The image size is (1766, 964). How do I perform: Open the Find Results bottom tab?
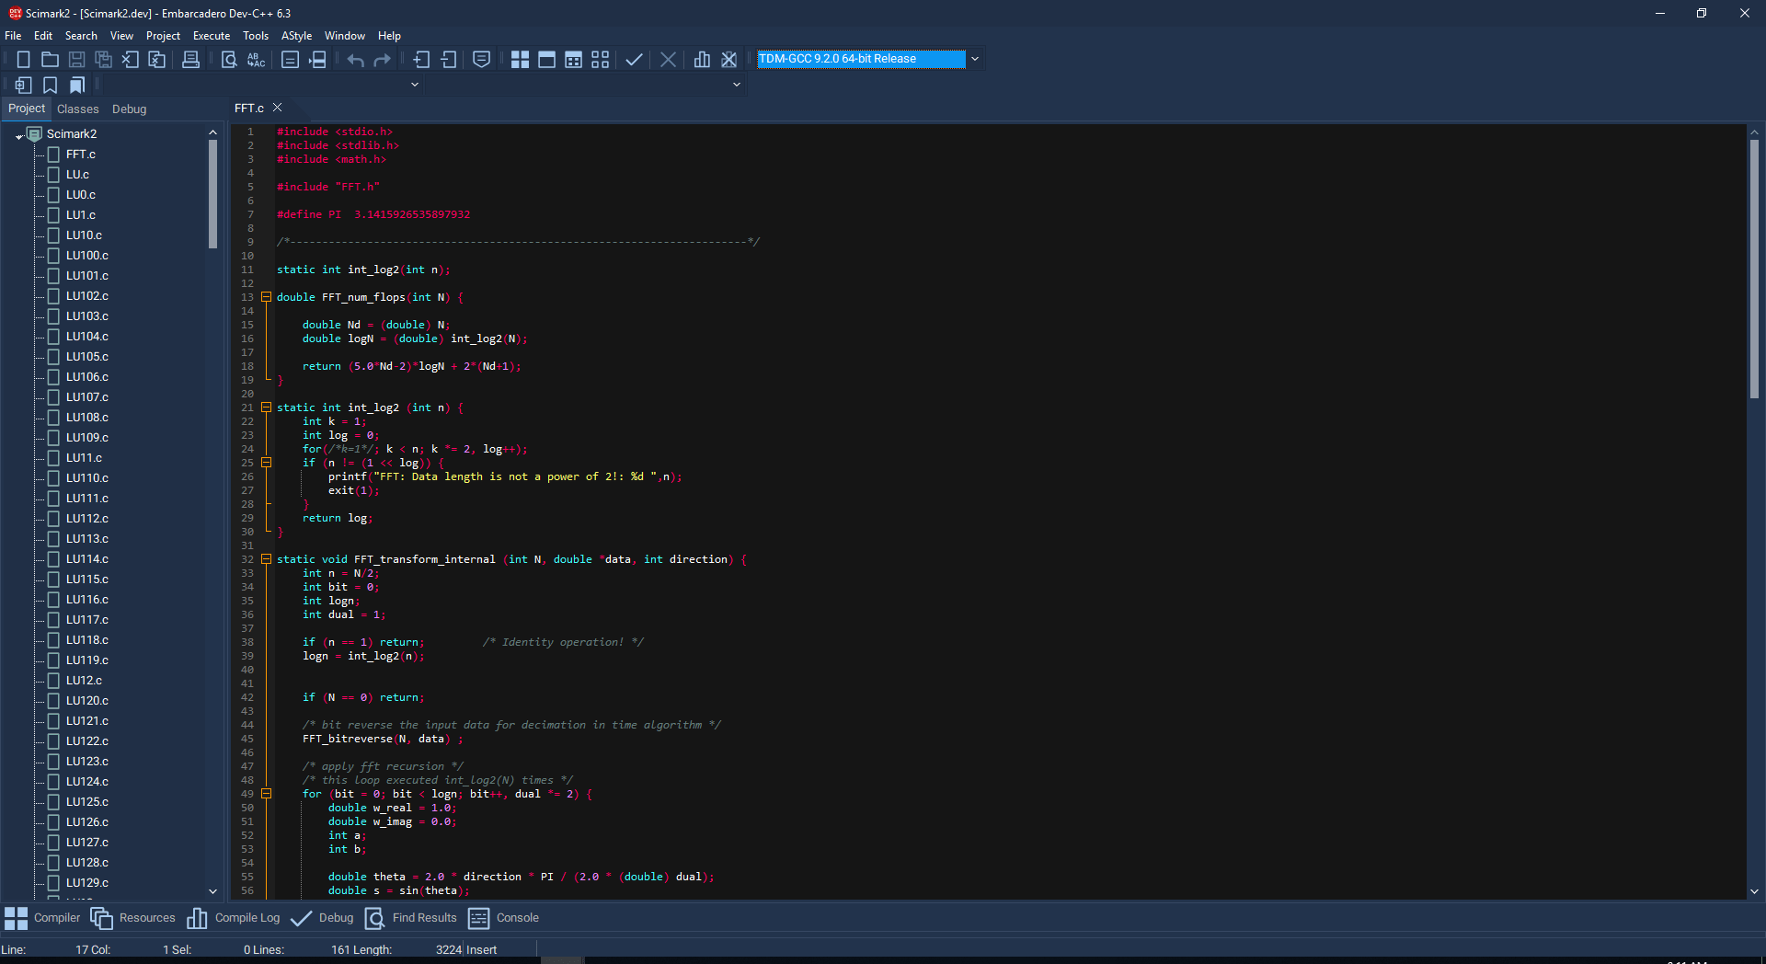pyautogui.click(x=411, y=918)
